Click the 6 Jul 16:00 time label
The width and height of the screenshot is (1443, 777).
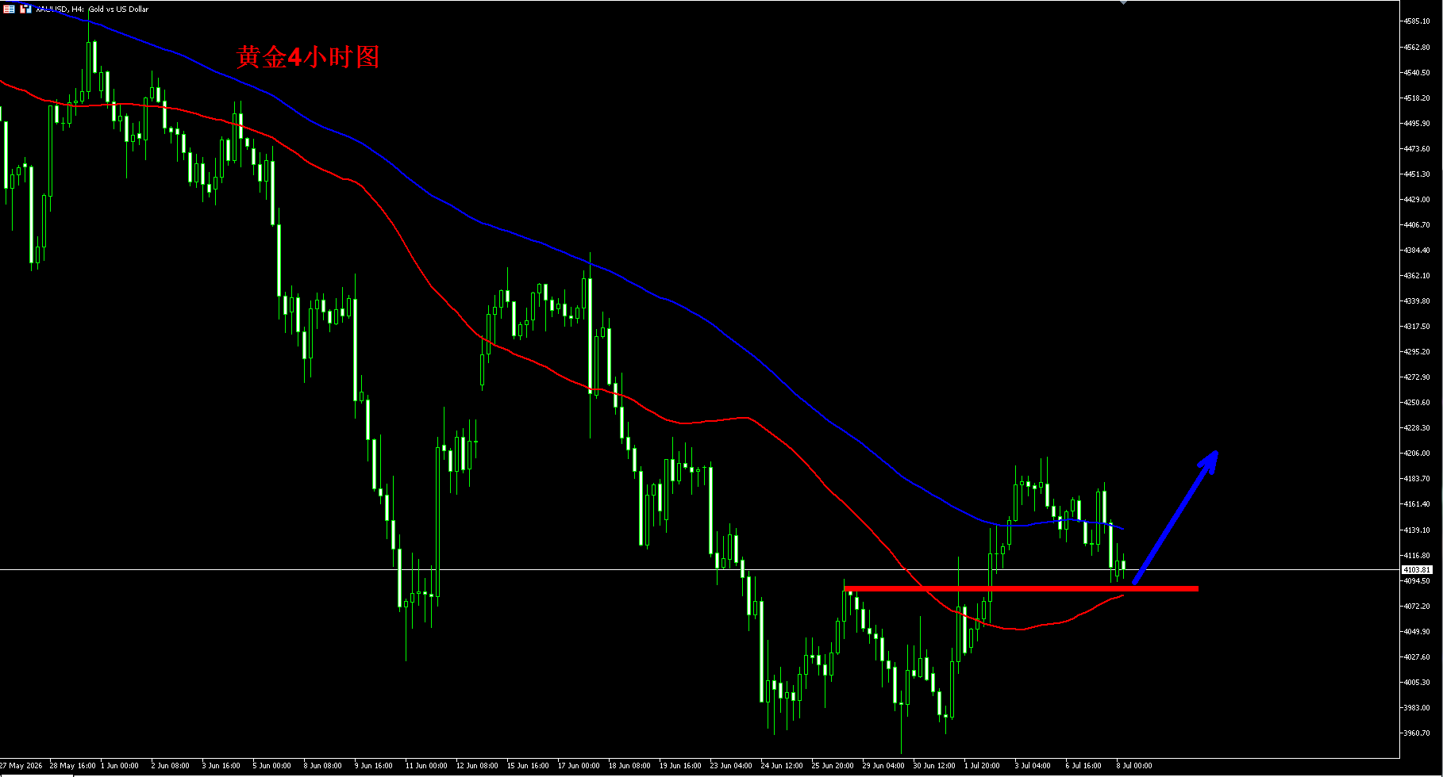pyautogui.click(x=1083, y=766)
